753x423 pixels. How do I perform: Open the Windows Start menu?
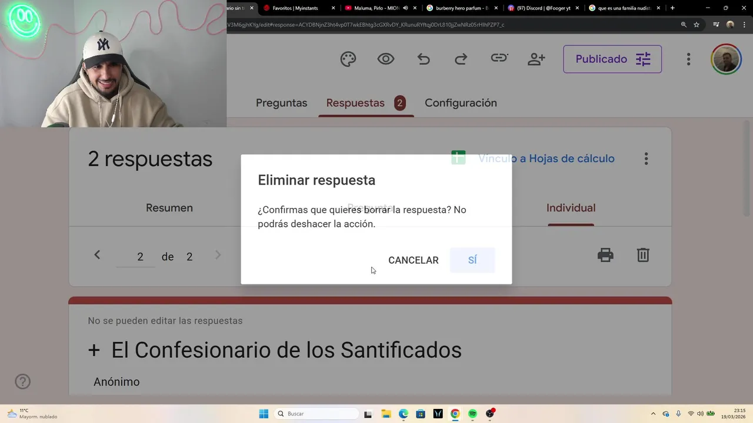tap(264, 414)
